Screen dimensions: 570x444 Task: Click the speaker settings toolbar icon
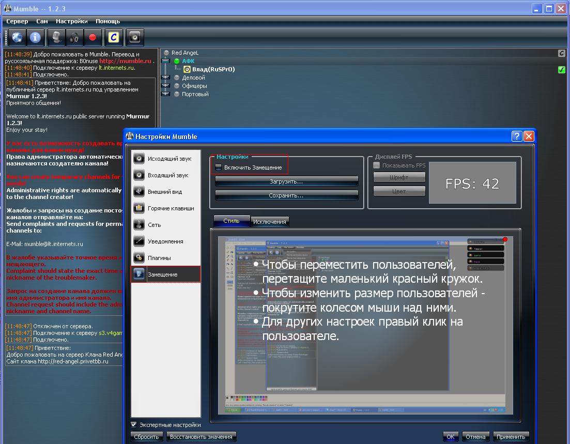point(134,37)
